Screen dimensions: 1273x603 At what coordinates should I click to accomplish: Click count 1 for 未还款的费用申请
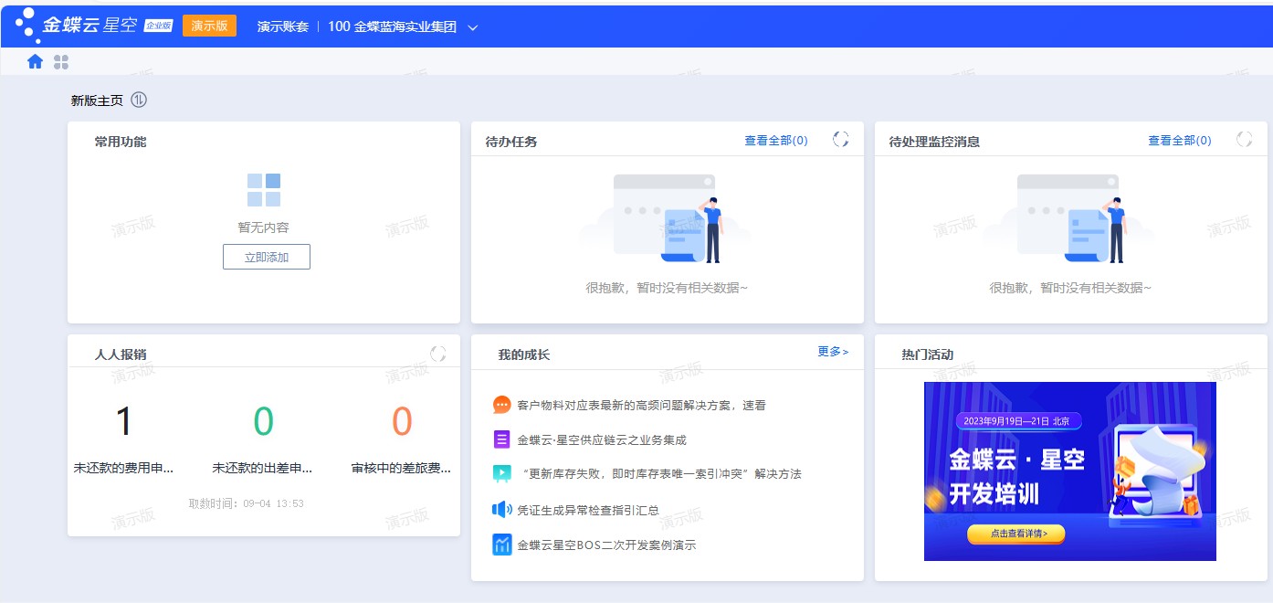point(124,421)
